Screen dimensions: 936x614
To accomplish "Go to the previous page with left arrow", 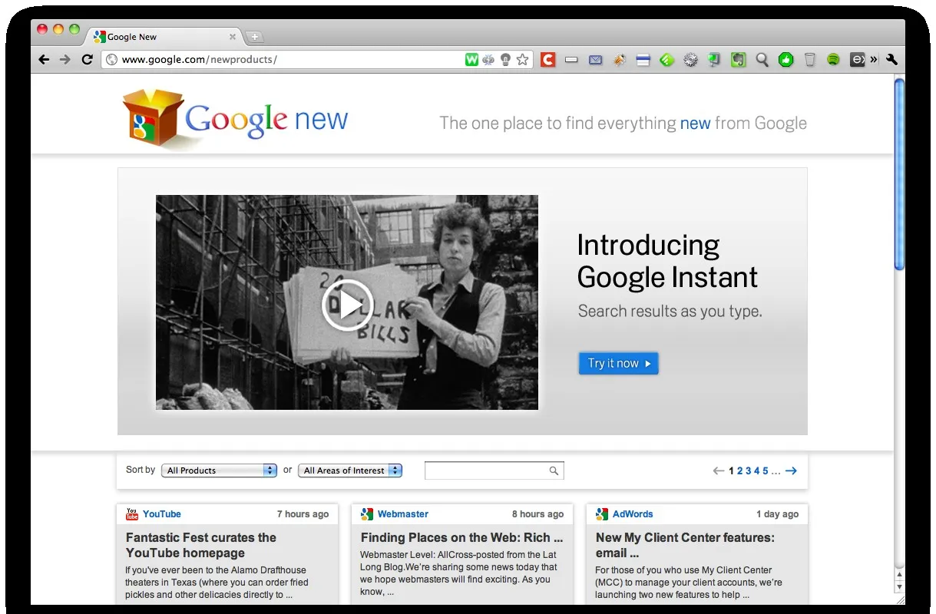I will click(719, 471).
